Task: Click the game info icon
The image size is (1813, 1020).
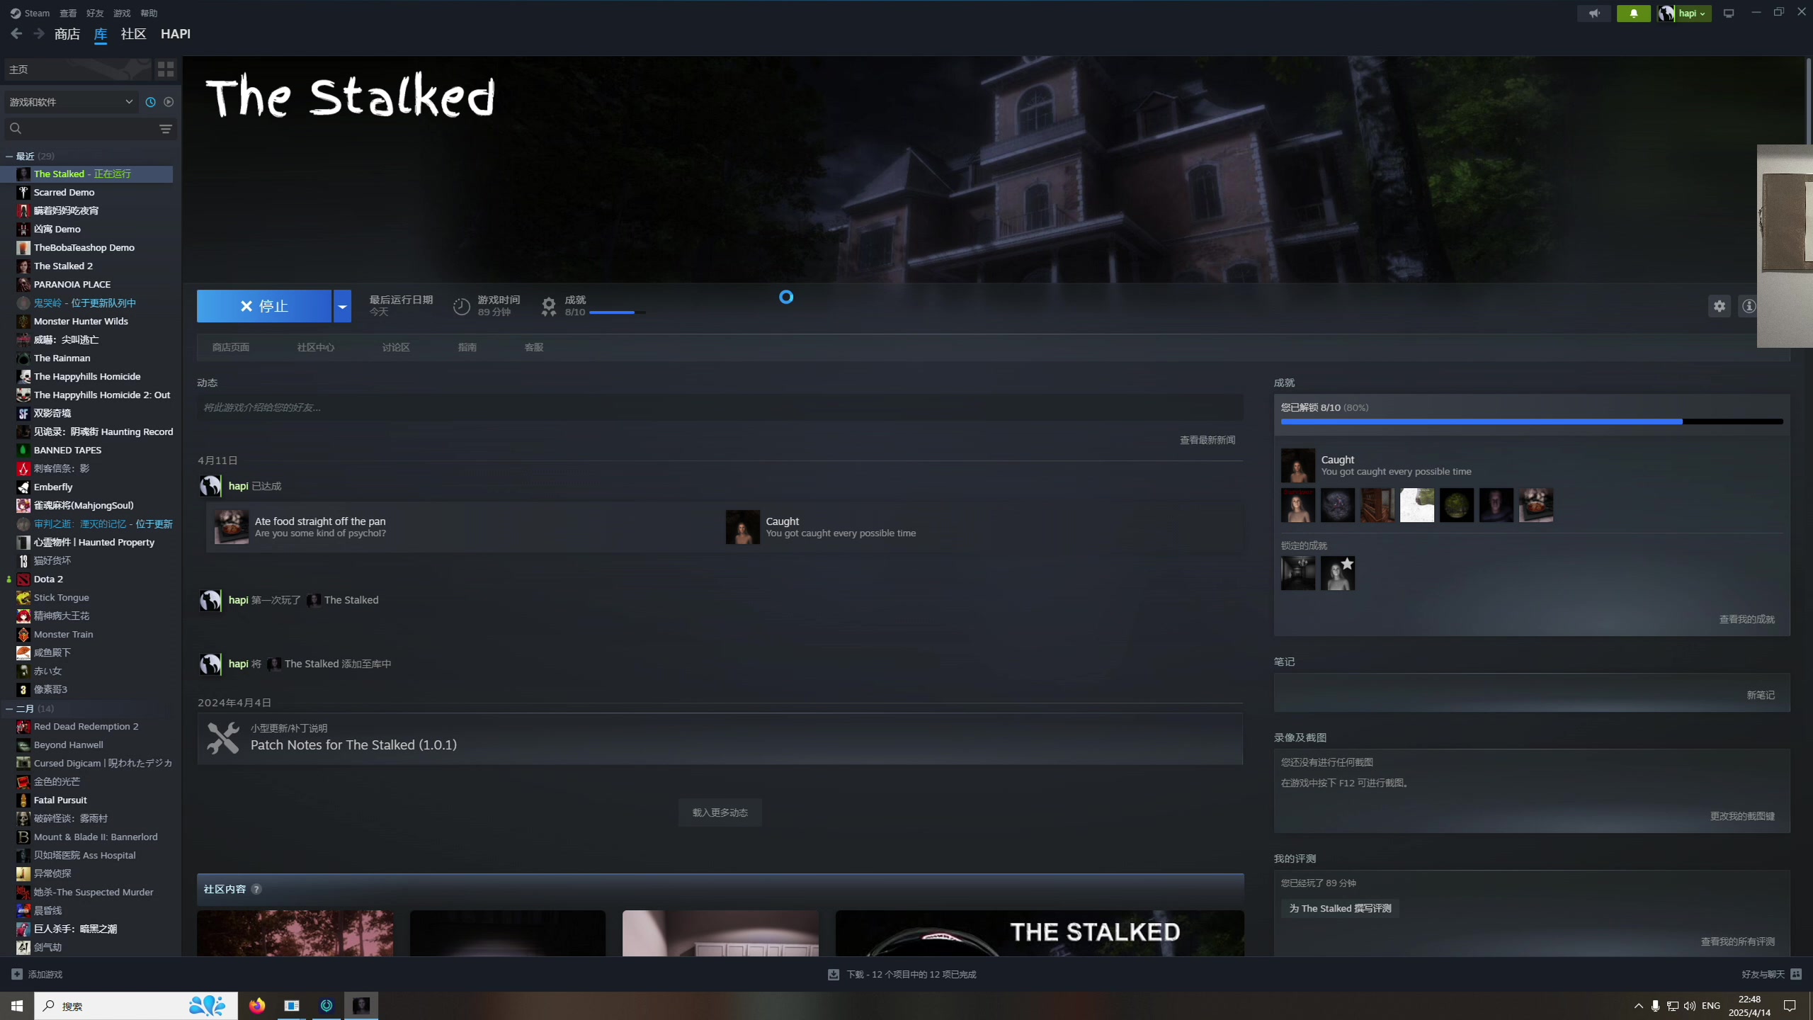Action: tap(1749, 306)
